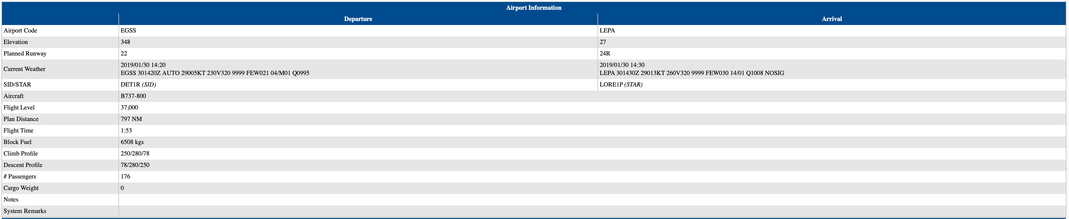Click the EGSS METAR weather string

tap(214, 73)
